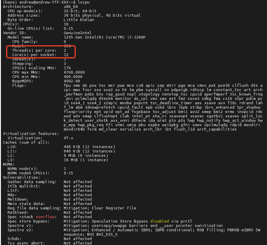Click the 'Core(s) per socket:' label
The width and height of the screenshot is (267, 245).
point(34,55)
